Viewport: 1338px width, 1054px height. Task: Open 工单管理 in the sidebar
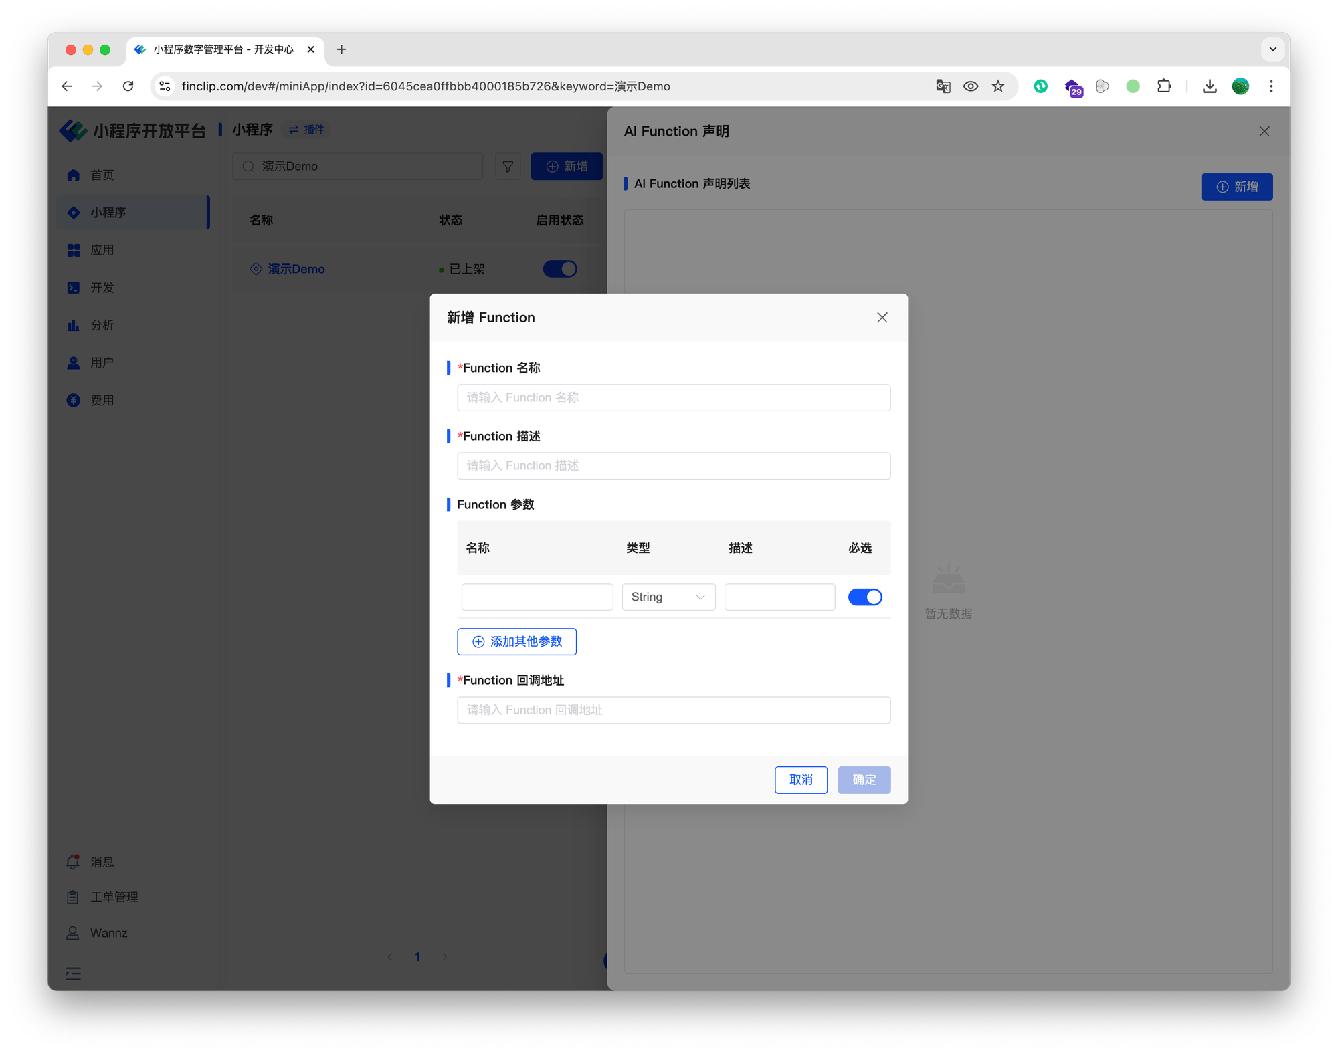click(x=113, y=897)
